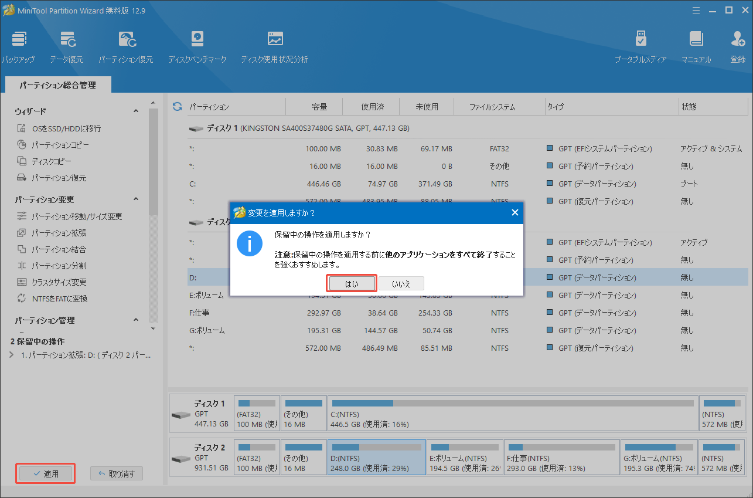Select the E:ボリューム partition row
Screen dimensions: 753x498
pos(468,295)
